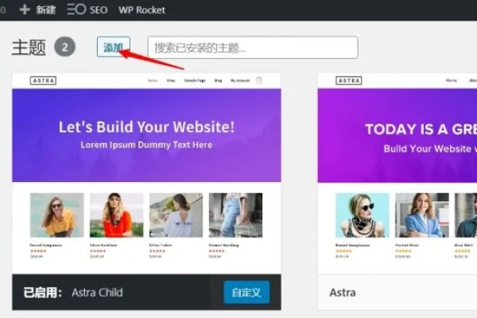This screenshot has width=477, height=318.
Task: Click the Astra logo in second theme preview
Action: pos(347,80)
